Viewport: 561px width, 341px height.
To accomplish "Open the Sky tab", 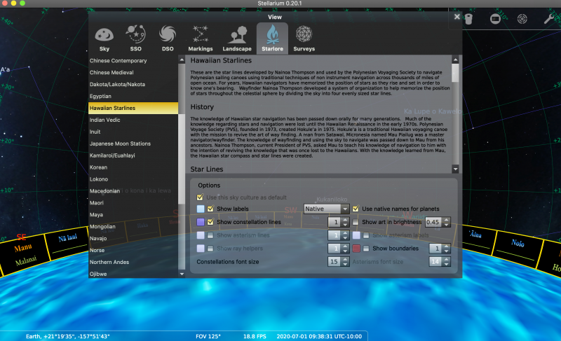I will pyautogui.click(x=104, y=39).
